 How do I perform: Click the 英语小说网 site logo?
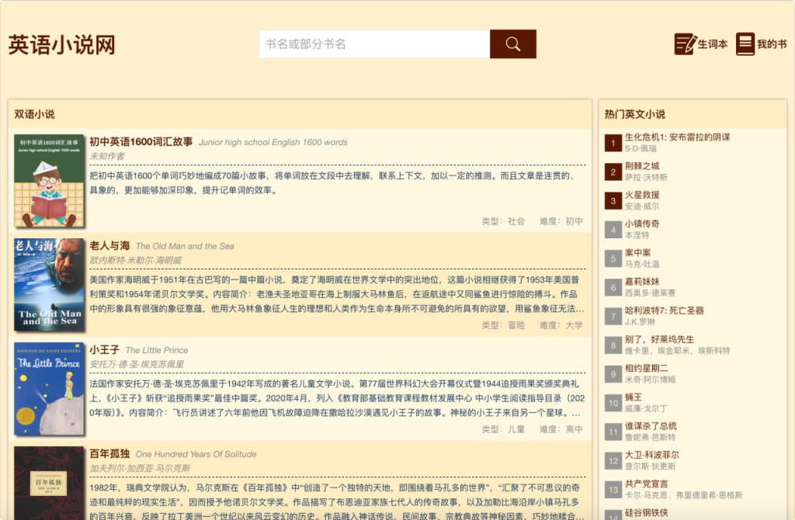[x=62, y=45]
